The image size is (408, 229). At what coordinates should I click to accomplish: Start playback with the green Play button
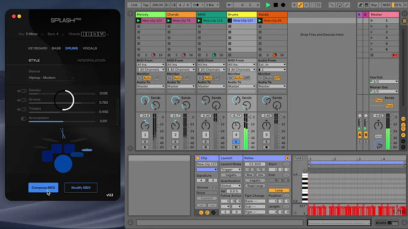268,5
